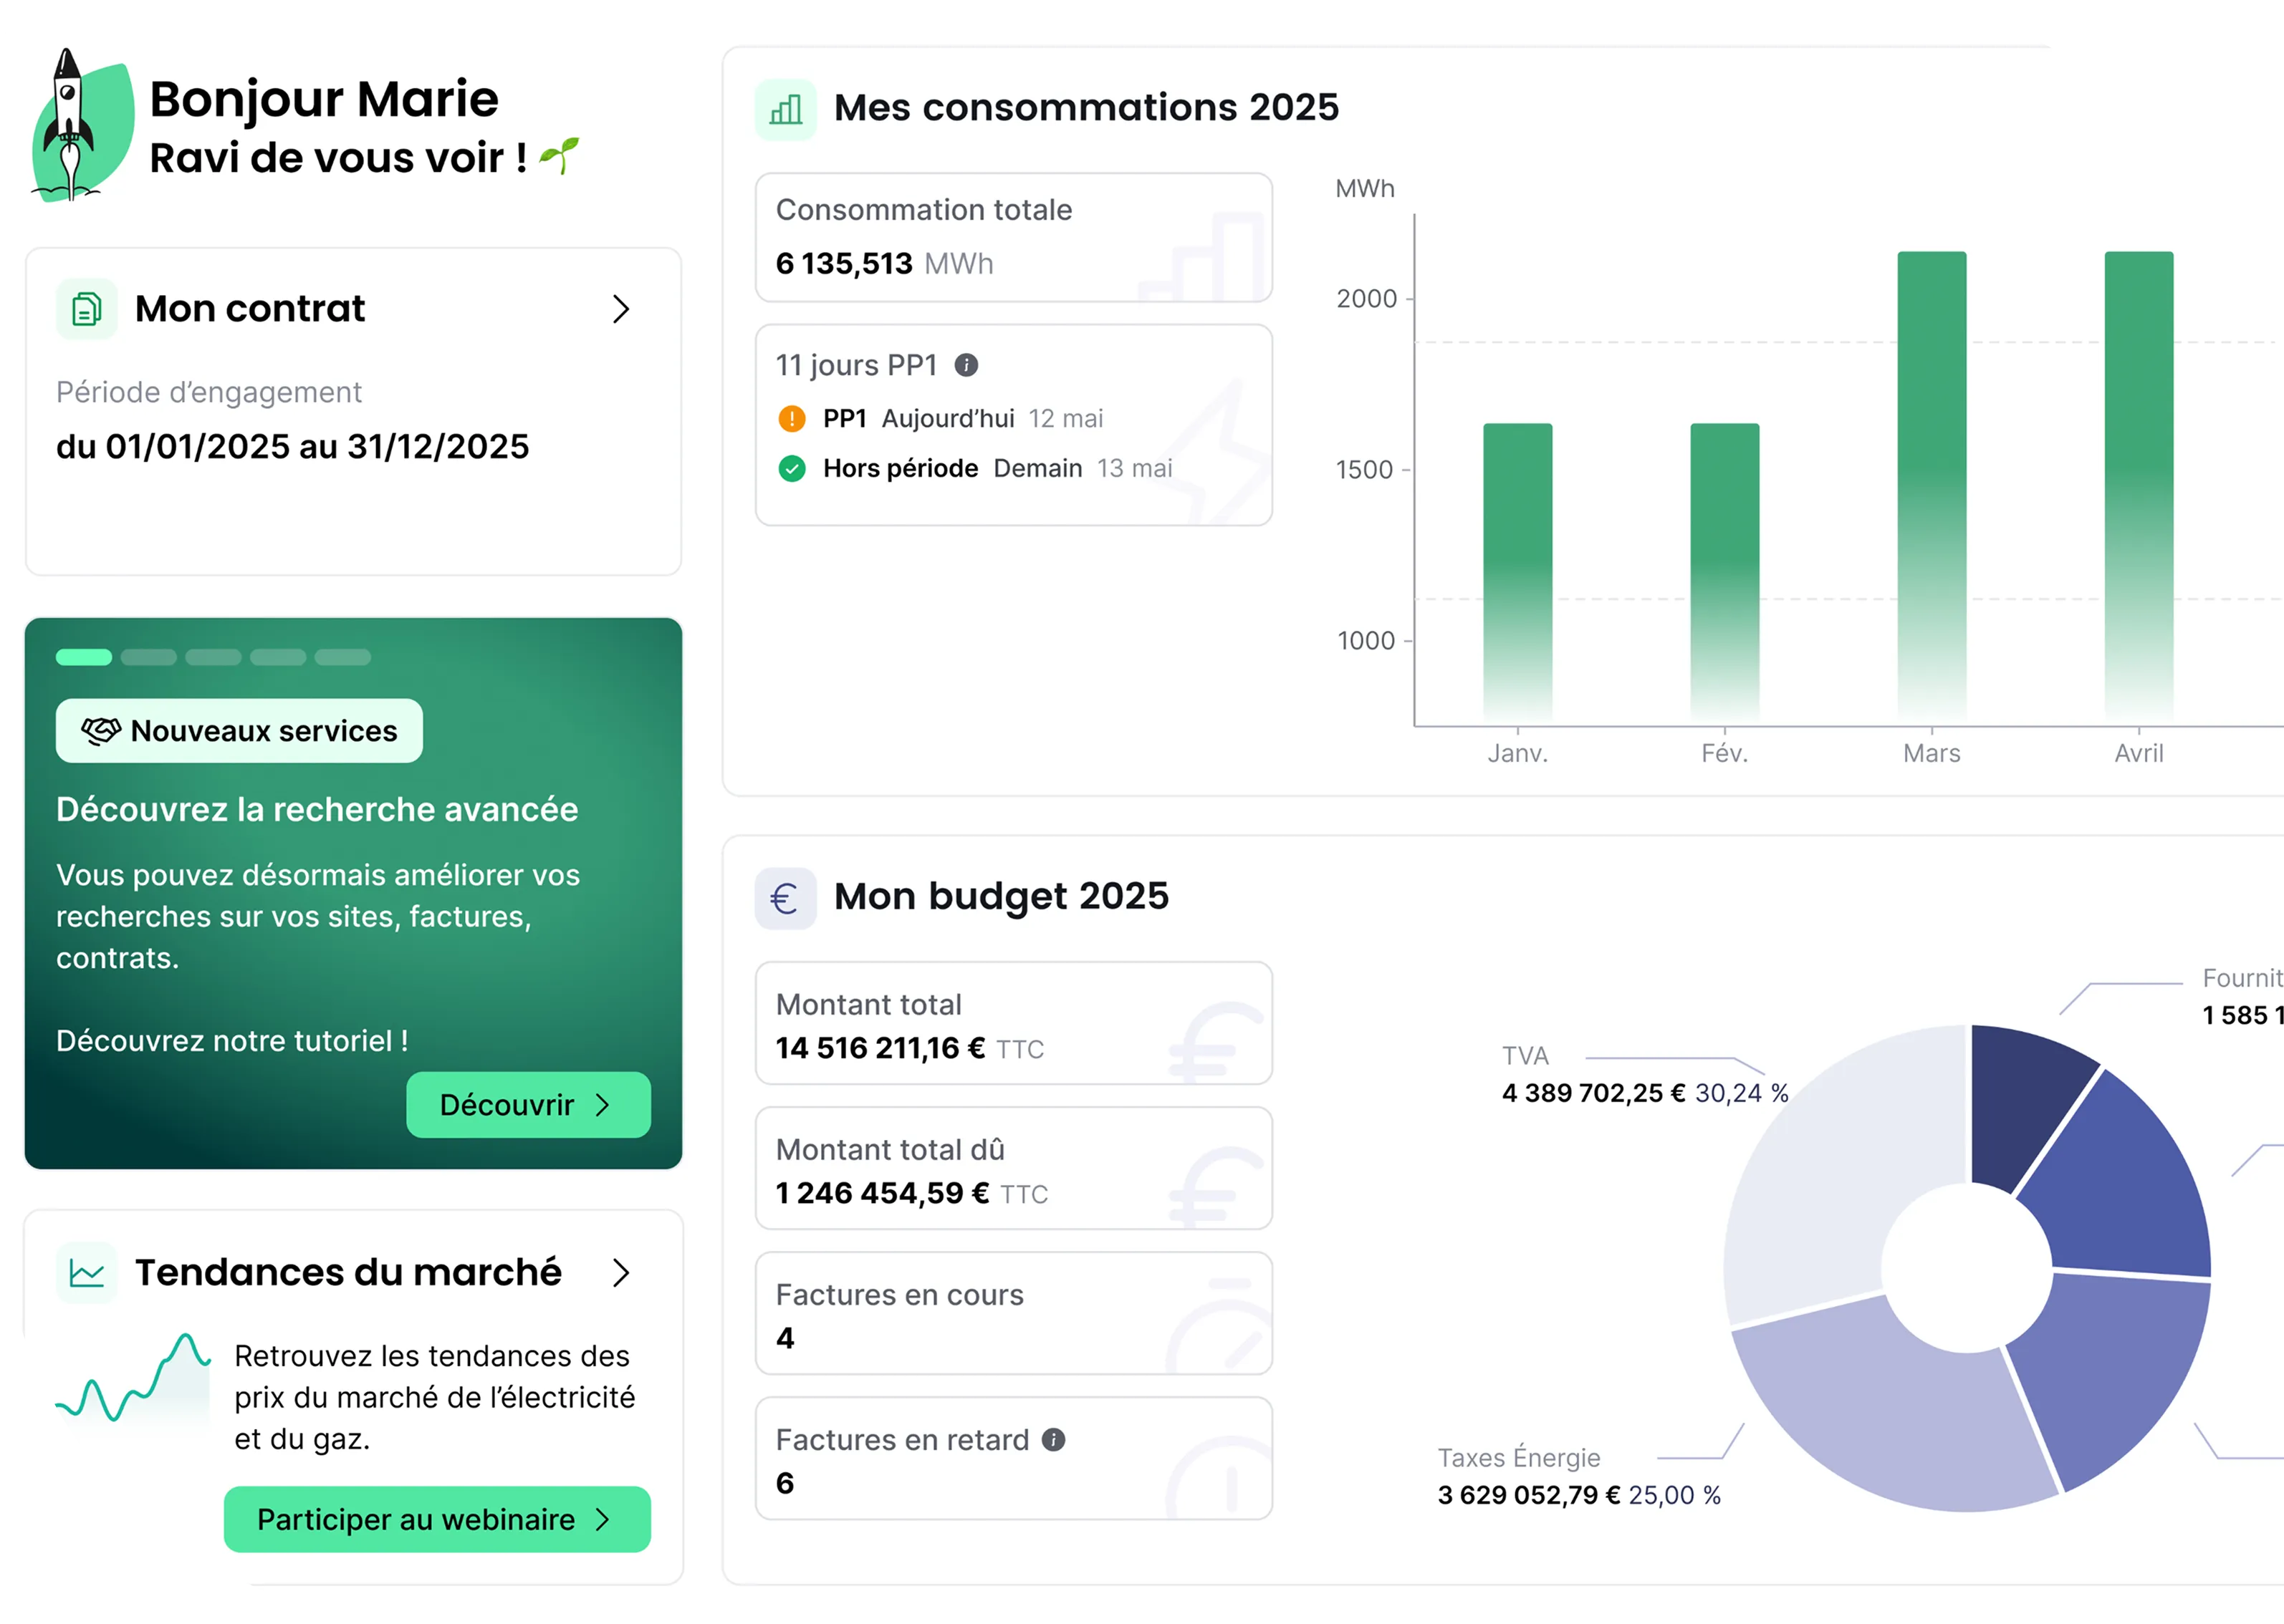Open Tendances du marché via the chevron

pos(621,1273)
